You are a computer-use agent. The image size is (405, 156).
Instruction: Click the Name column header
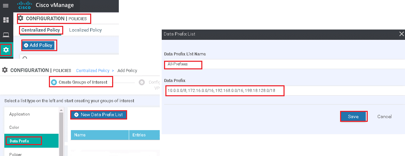point(100,135)
